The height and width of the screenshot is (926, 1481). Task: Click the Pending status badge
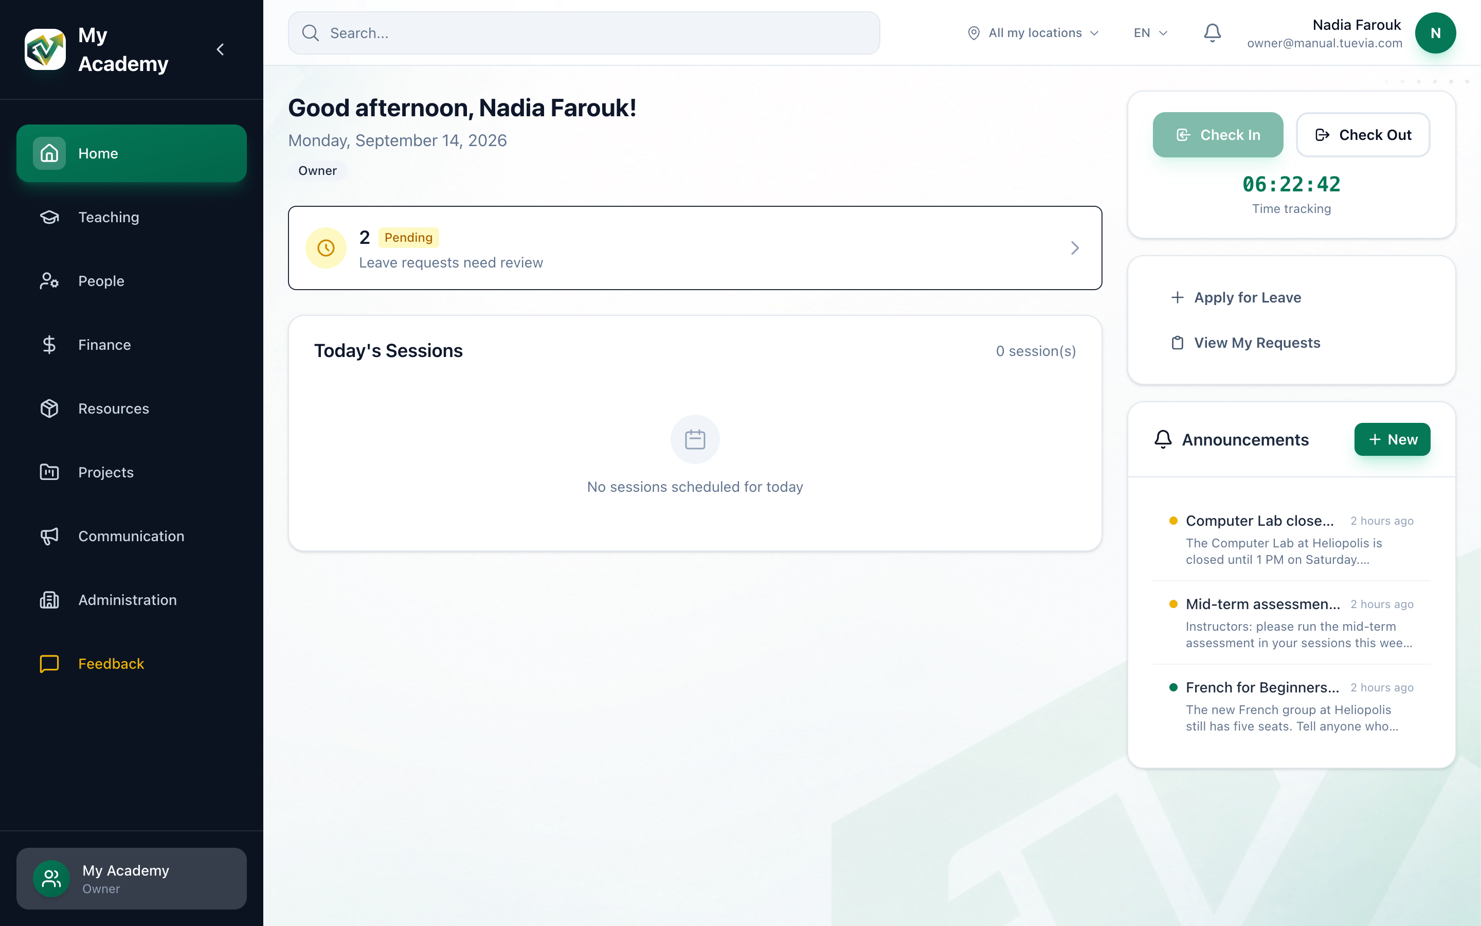tap(408, 238)
